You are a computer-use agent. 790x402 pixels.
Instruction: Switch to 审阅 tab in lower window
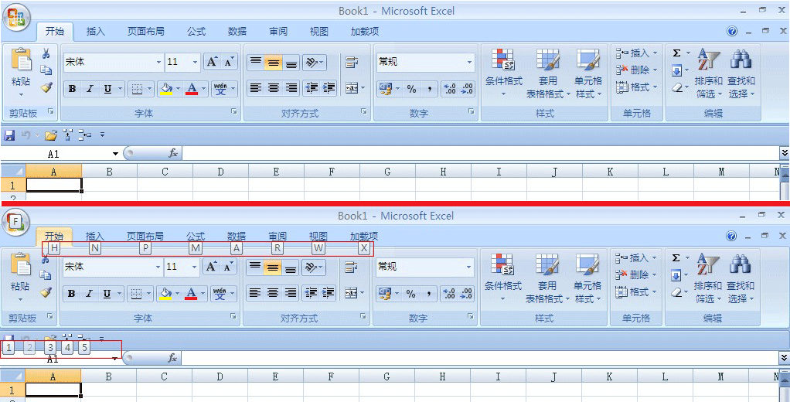point(278,236)
